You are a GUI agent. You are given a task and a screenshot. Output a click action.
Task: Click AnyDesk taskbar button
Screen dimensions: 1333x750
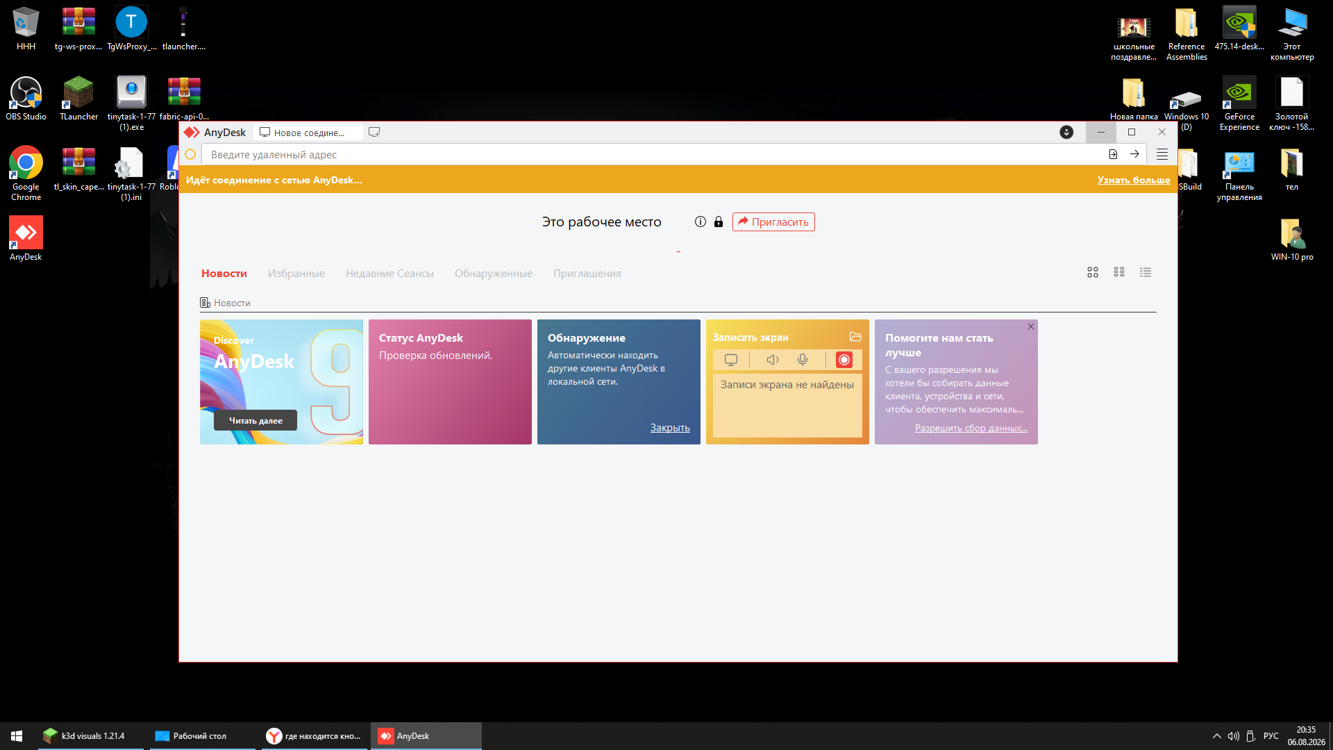point(426,736)
